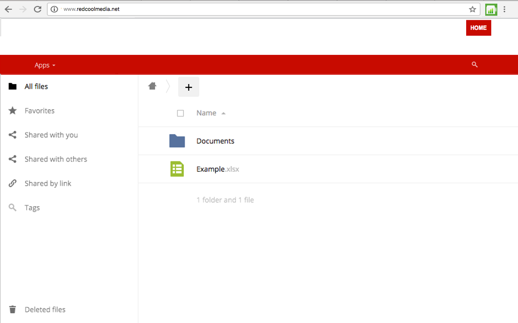Click the home breadcrumb icon
This screenshot has height=323, width=518.
pos(152,86)
